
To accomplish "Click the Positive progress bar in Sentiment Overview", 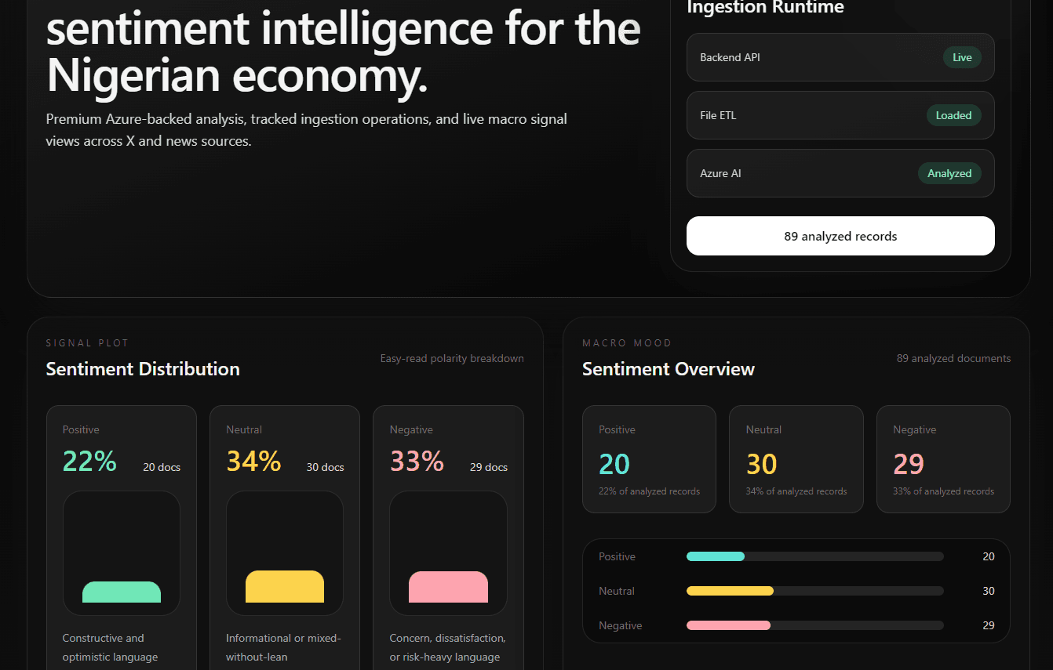I will [815, 556].
